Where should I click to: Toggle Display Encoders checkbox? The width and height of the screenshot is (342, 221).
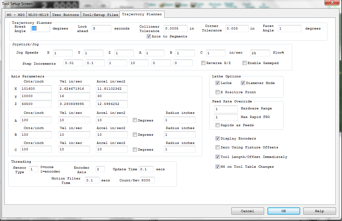(217, 139)
